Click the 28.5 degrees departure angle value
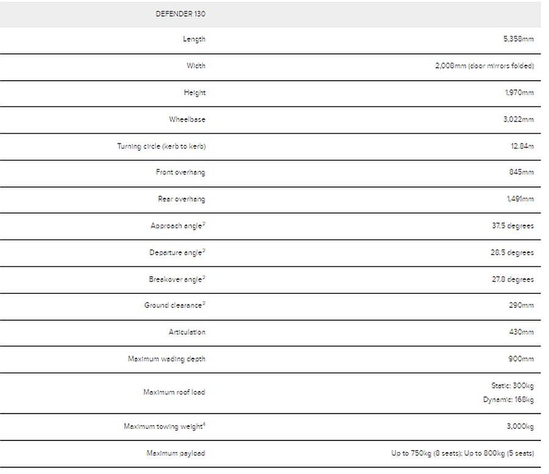 click(x=512, y=252)
